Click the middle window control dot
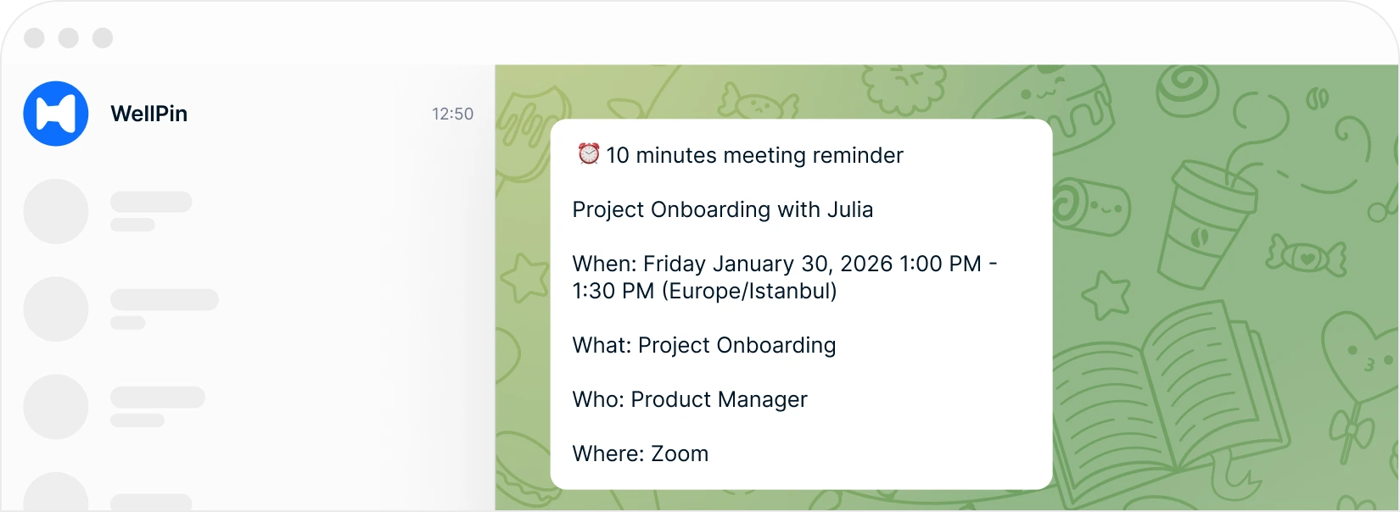 pyautogui.click(x=69, y=38)
